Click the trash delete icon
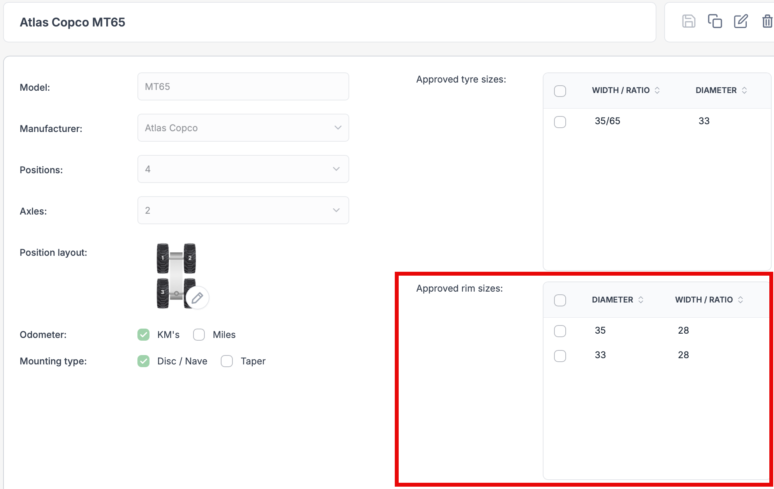Screen dimensions: 774x489 tap(767, 21)
